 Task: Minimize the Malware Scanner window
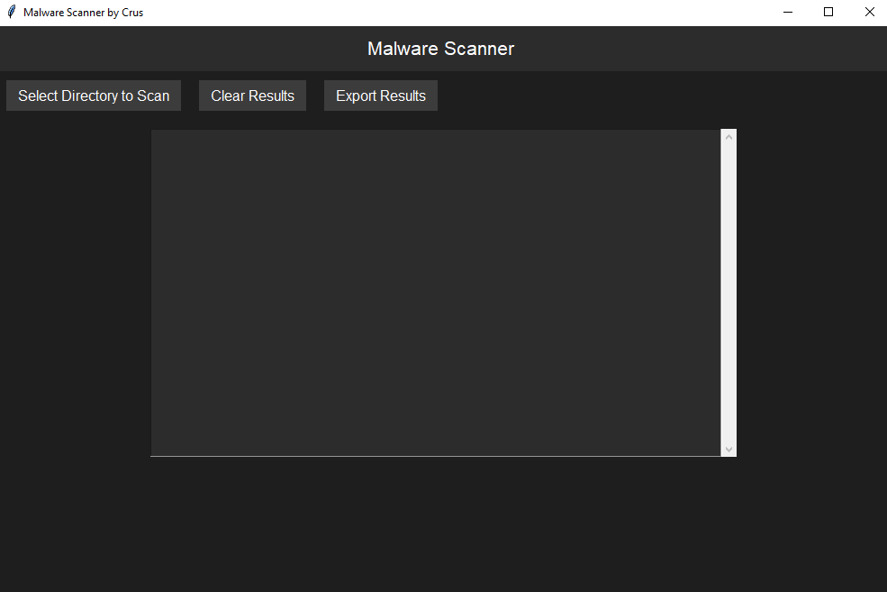tap(787, 12)
